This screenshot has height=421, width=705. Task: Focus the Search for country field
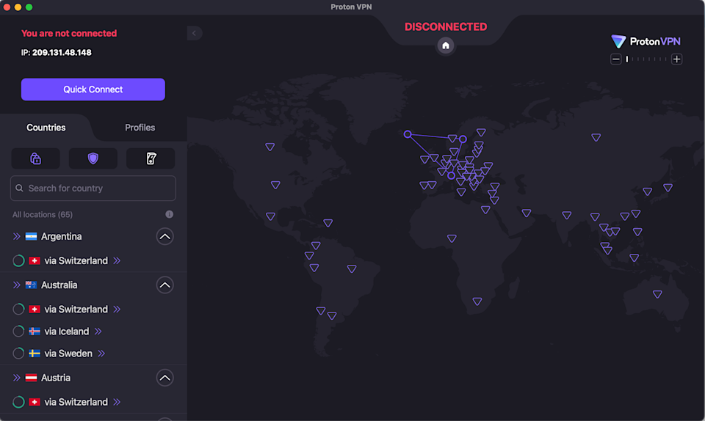pyautogui.click(x=93, y=188)
